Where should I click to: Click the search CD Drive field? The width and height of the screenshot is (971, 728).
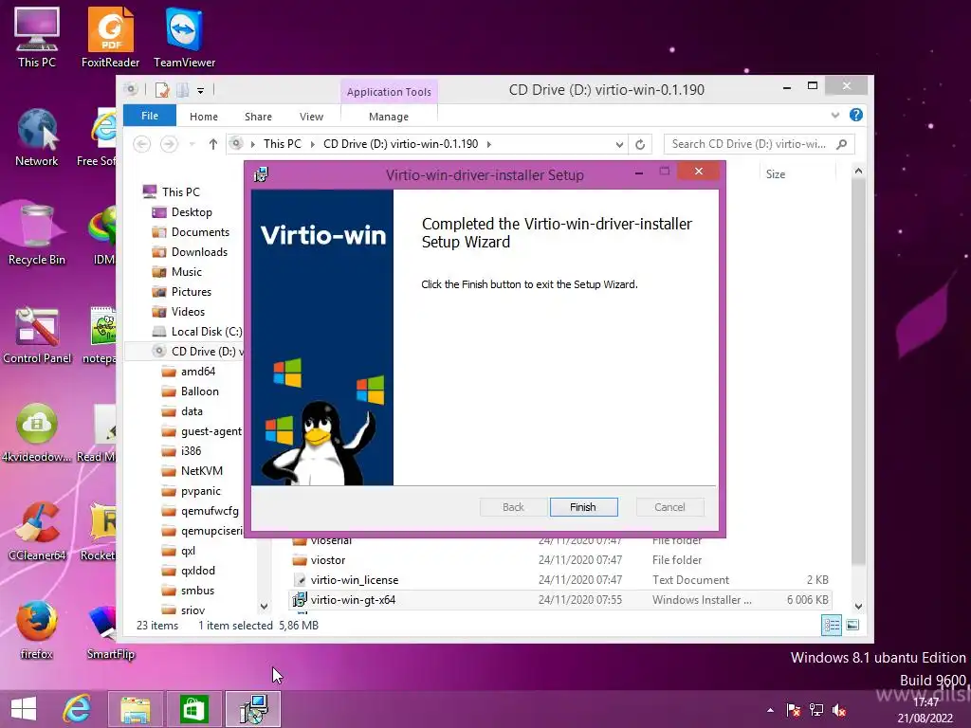pos(760,144)
